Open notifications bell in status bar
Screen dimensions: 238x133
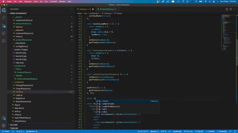(235, 132)
